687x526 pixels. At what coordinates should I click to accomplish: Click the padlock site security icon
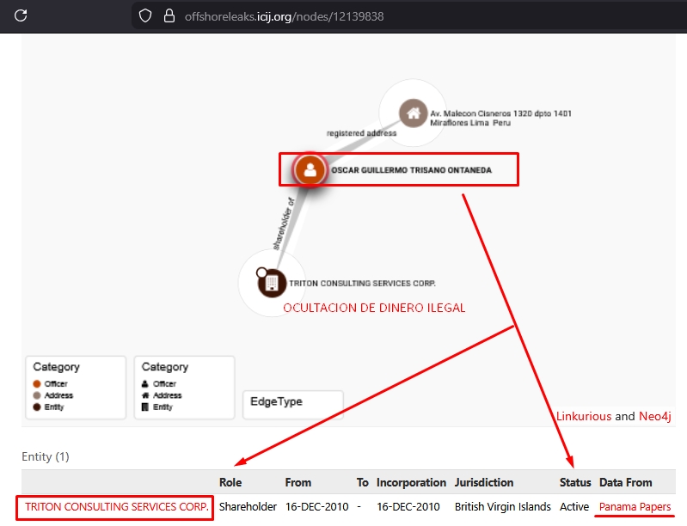[169, 15]
